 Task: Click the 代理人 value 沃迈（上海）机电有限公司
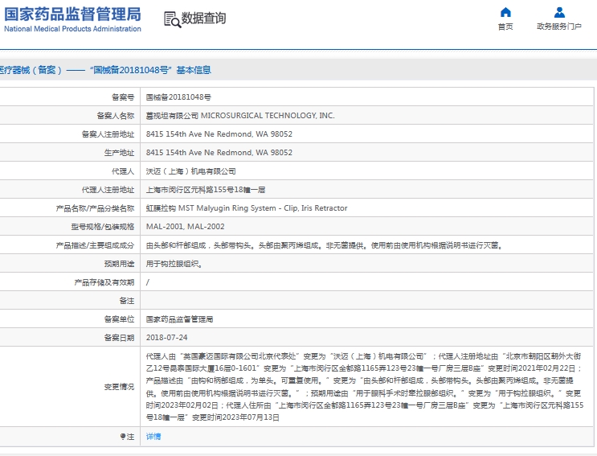pos(190,171)
